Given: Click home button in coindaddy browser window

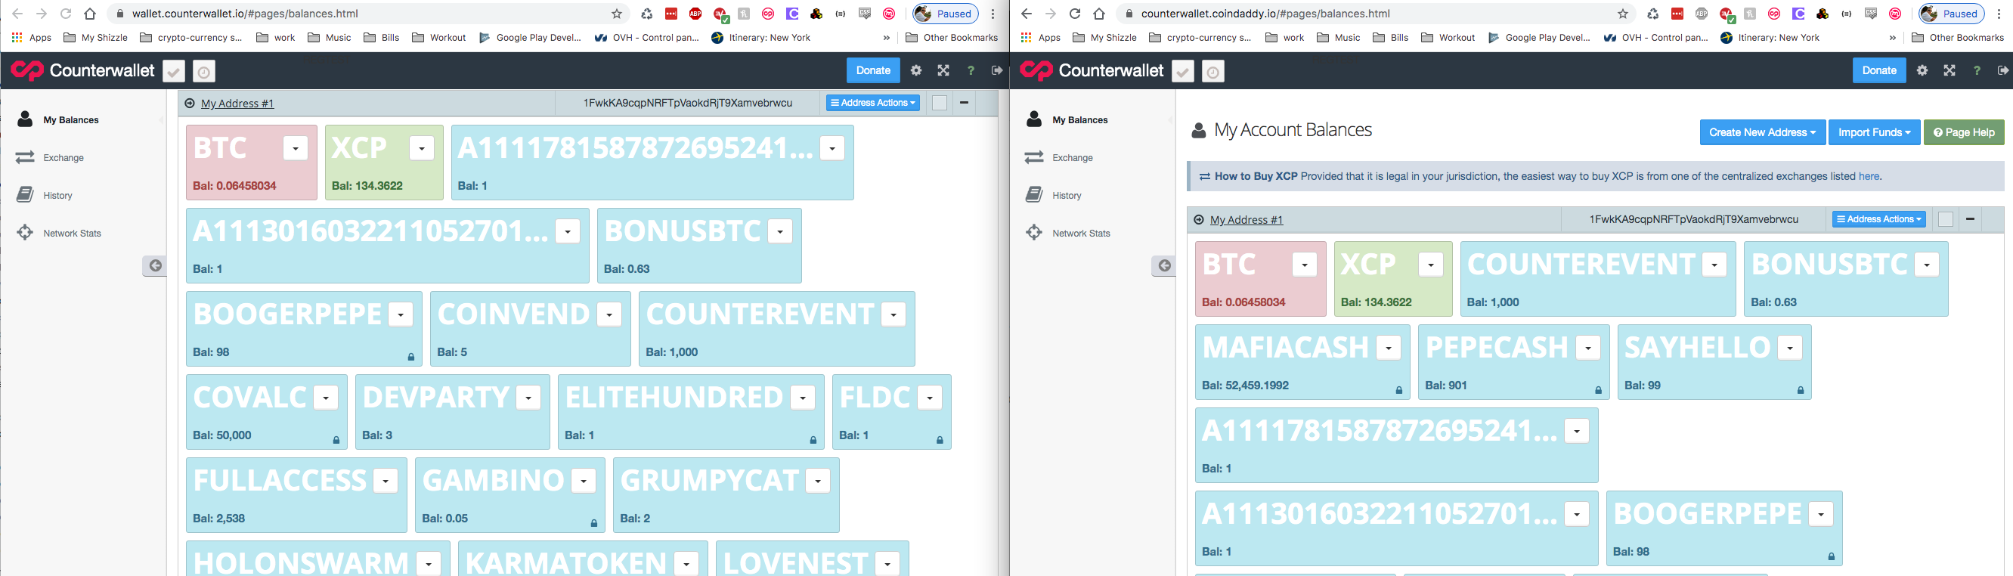Looking at the screenshot, I should click(x=1098, y=14).
